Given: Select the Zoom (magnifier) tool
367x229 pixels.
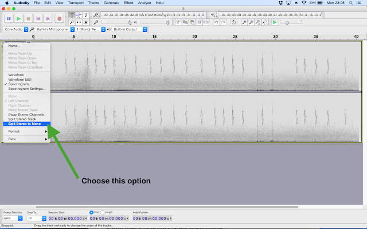Looking at the screenshot, I should [x=72, y=22].
